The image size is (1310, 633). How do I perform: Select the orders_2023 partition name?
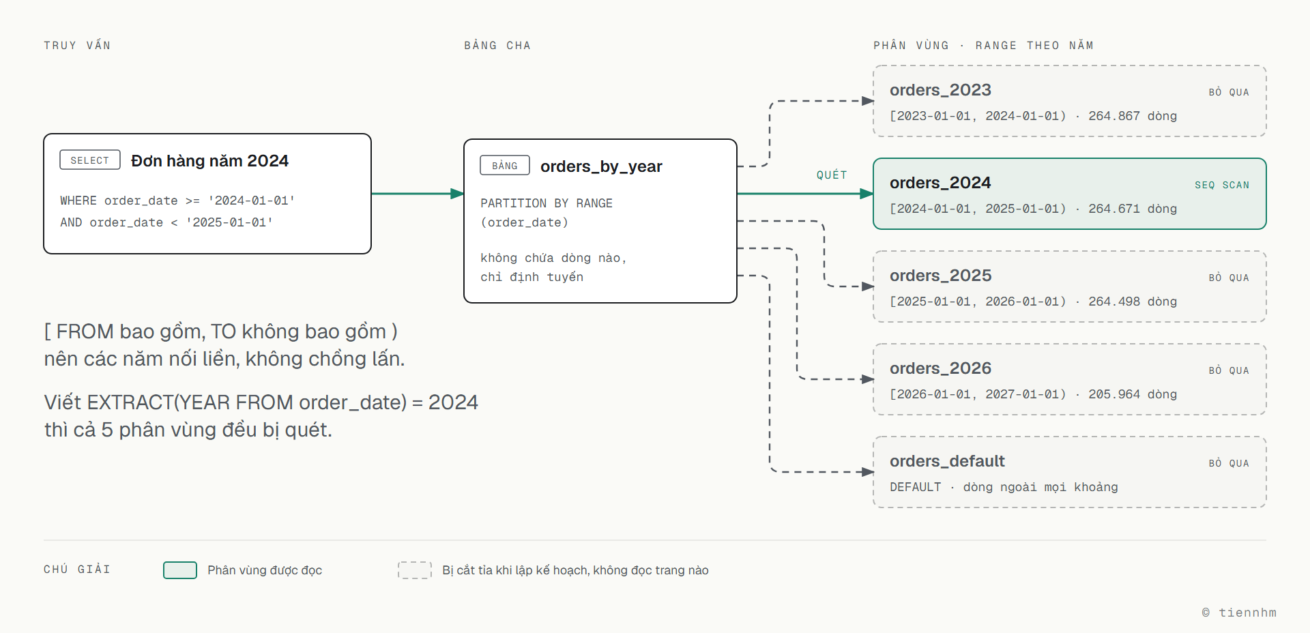[x=940, y=90]
